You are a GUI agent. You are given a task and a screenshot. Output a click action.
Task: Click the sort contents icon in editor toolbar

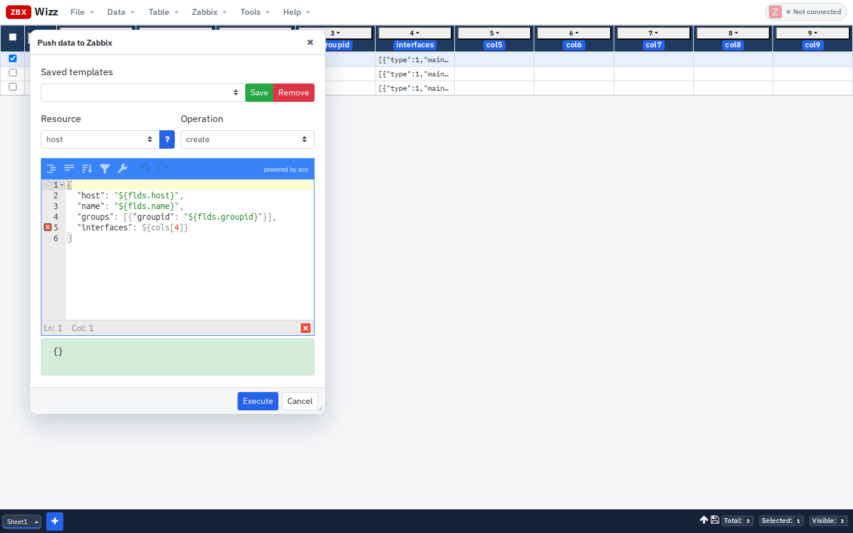pyautogui.click(x=87, y=169)
